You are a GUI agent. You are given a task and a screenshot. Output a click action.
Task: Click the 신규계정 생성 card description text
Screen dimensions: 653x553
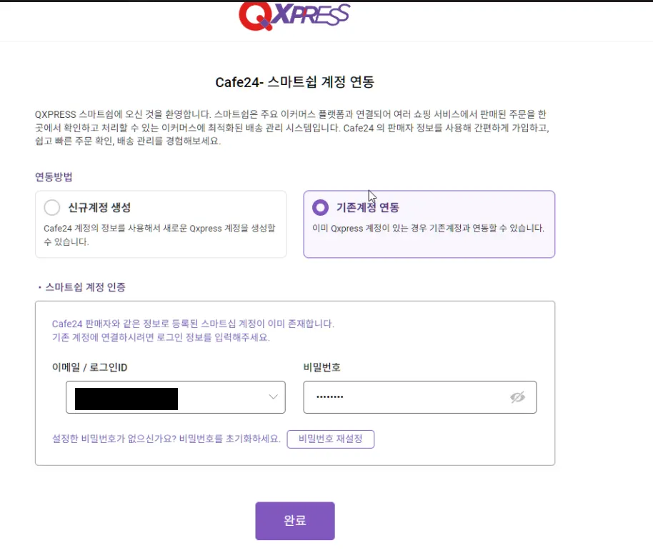(159, 235)
